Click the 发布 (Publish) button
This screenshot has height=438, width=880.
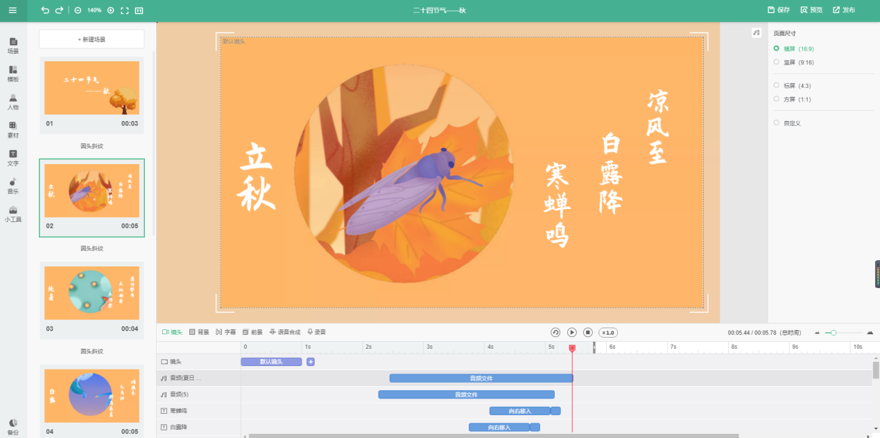coord(845,10)
